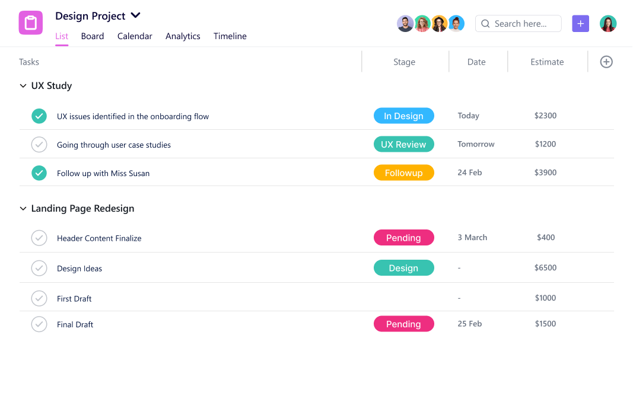This screenshot has width=633, height=402.
Task: Open the Design Project dropdown
Action: tap(135, 15)
